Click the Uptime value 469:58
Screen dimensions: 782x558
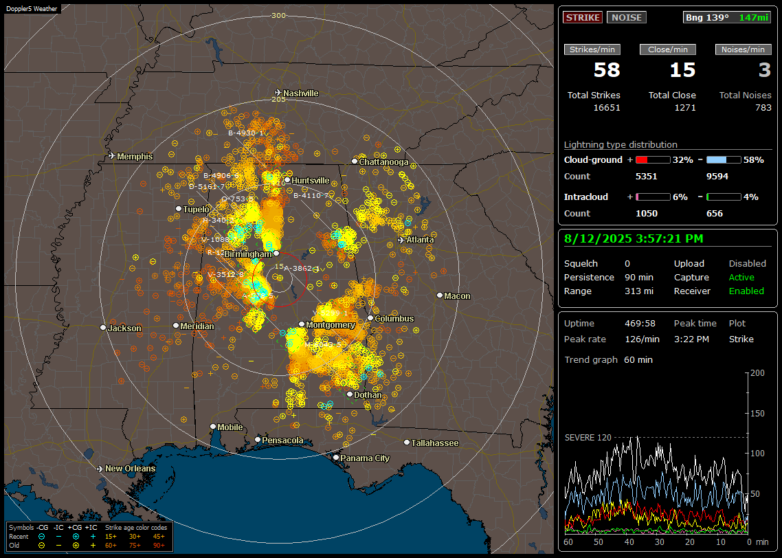640,323
